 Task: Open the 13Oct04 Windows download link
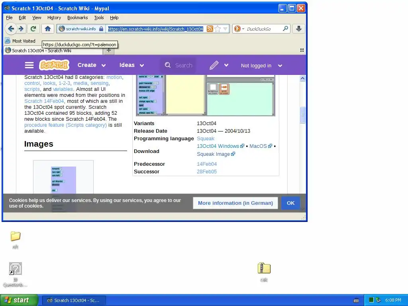[x=220, y=146]
